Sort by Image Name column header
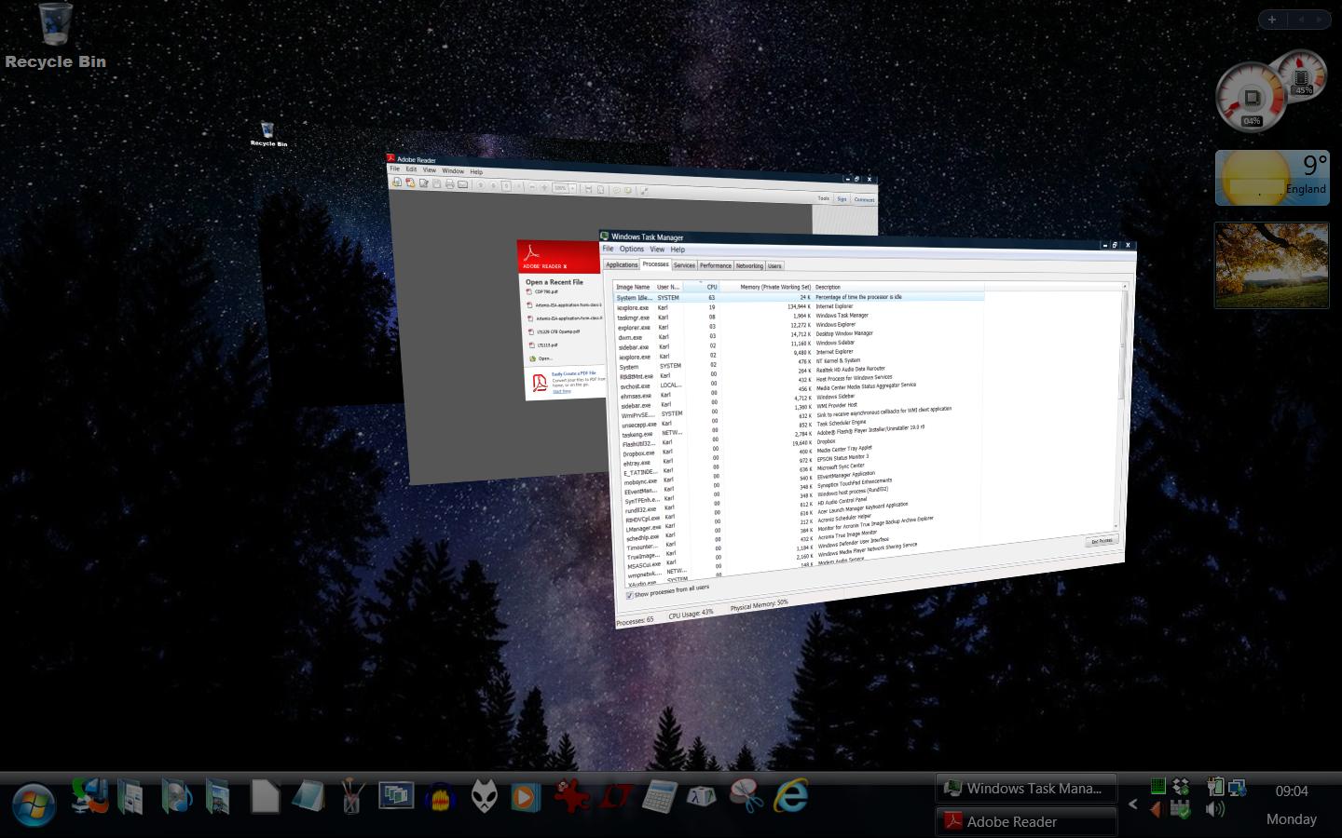 tap(633, 287)
